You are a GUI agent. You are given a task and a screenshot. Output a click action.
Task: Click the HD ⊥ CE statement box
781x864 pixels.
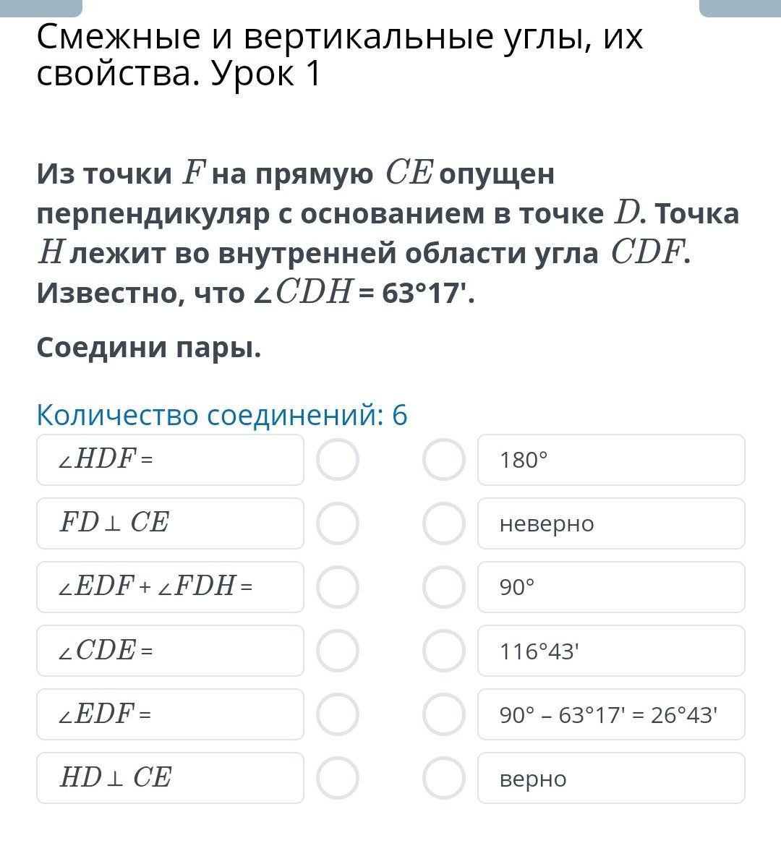coord(170,778)
